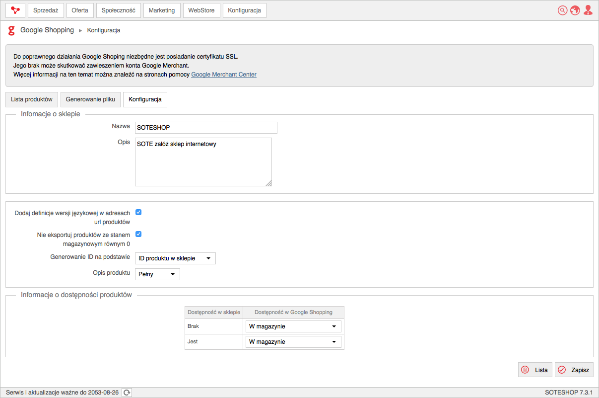Open the search icon in top bar
Image resolution: width=599 pixels, height=398 pixels.
click(x=562, y=10)
